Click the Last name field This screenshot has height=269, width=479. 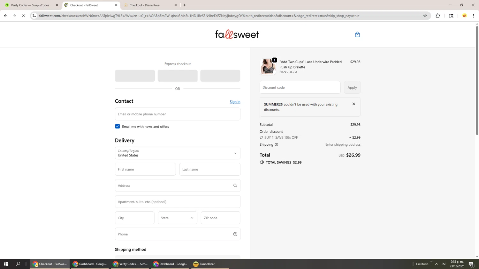[x=210, y=169]
